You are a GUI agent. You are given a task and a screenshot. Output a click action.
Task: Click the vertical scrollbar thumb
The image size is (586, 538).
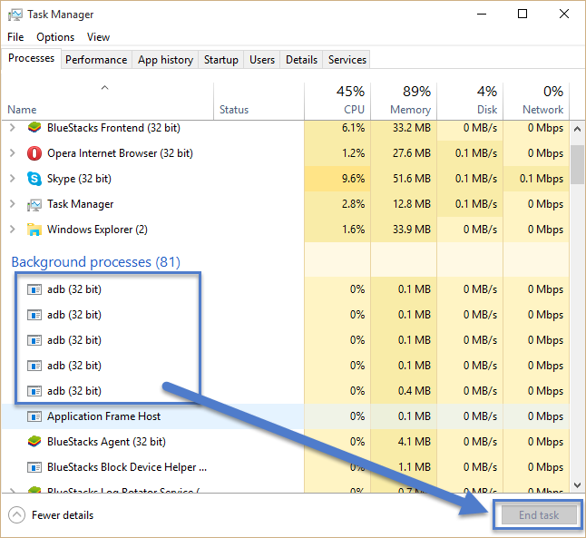[x=577, y=163]
